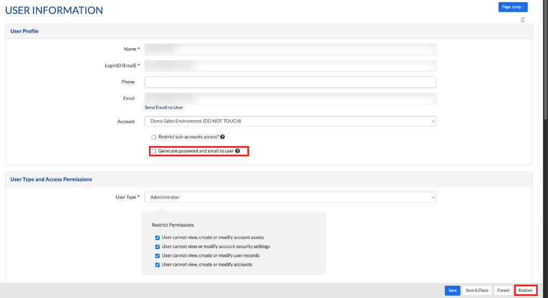This screenshot has width=548, height=298.
Task: Uncheck User cannot view, create or modify accounts
Action: 157,265
